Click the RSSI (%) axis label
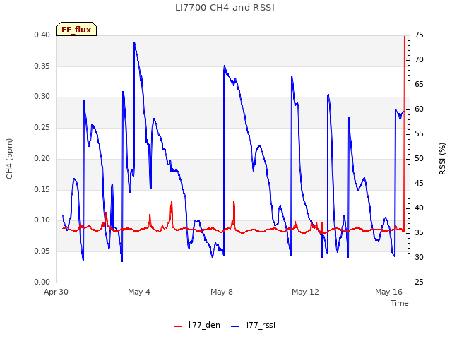The height and width of the screenshot is (339, 452). point(442,159)
